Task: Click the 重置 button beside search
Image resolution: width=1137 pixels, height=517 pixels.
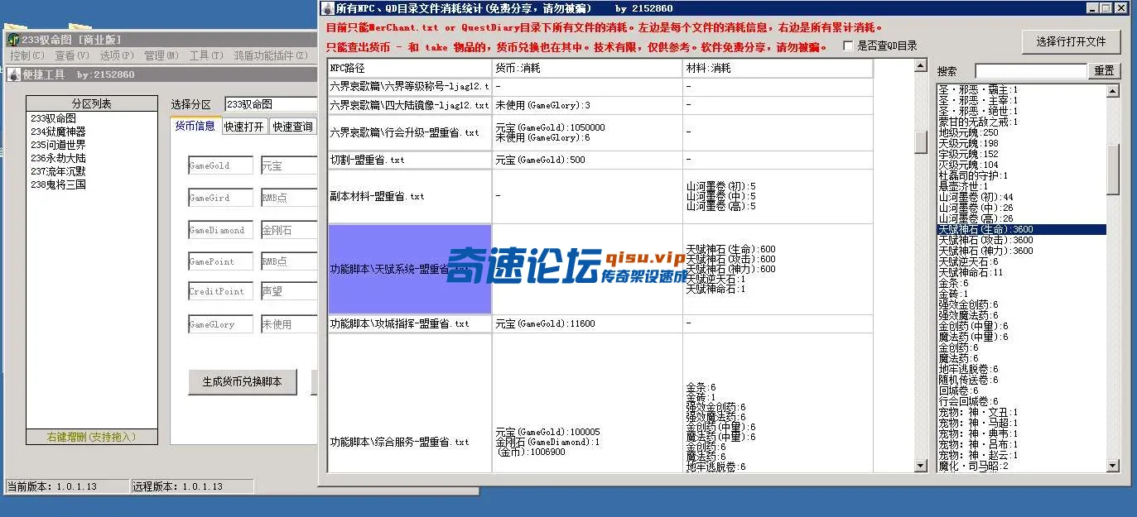Action: point(1104,71)
